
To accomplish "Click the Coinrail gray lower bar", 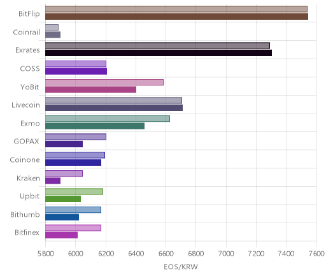I will pos(53,34).
